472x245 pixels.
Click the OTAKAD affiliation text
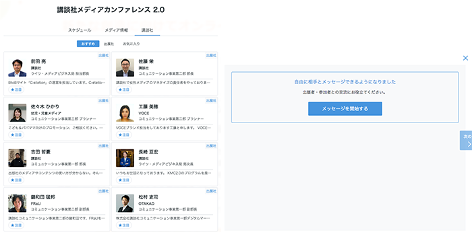click(x=146, y=203)
